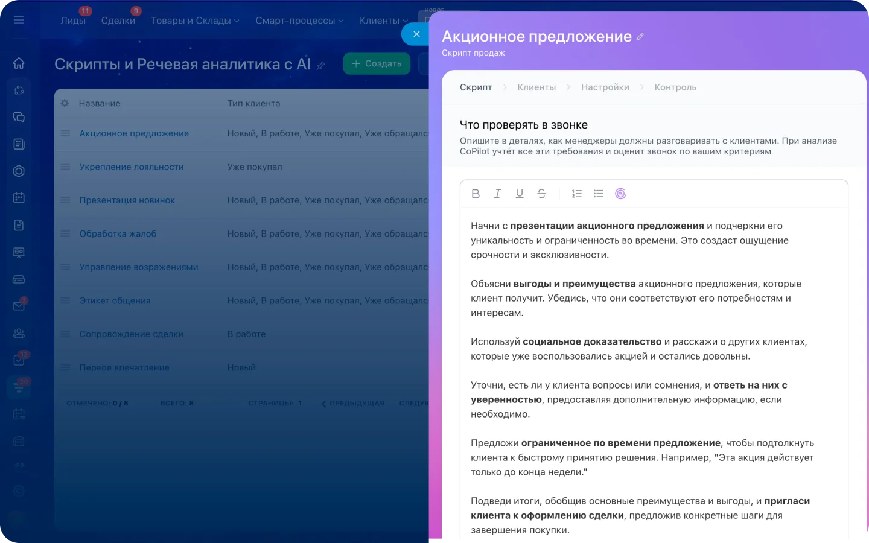Apply underline formatting to the text

click(519, 193)
